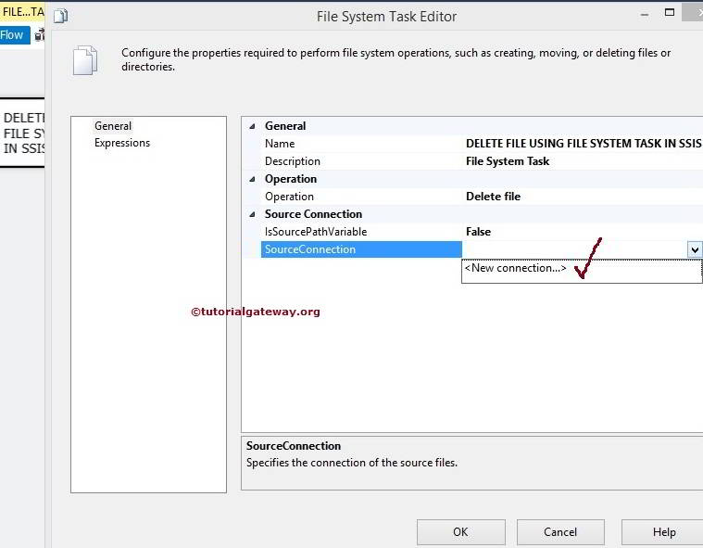Click the icon next to the Flow tab
The height and width of the screenshot is (548, 703).
click(40, 34)
